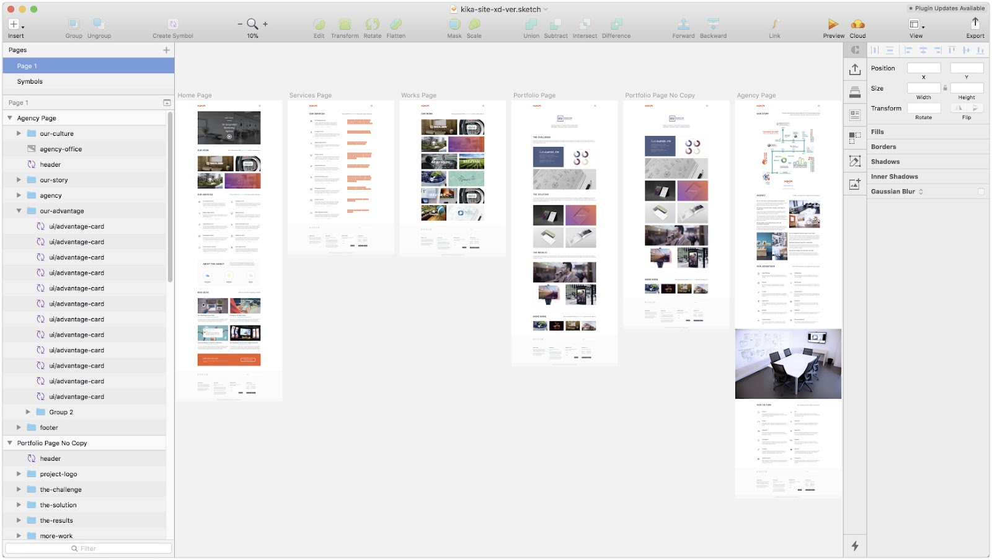Select the the-challenge layer group
The width and height of the screenshot is (992, 560).
[x=84, y=489]
